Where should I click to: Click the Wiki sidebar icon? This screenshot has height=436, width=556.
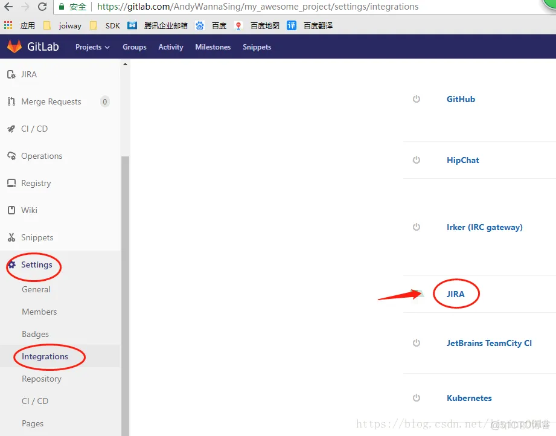click(11, 210)
